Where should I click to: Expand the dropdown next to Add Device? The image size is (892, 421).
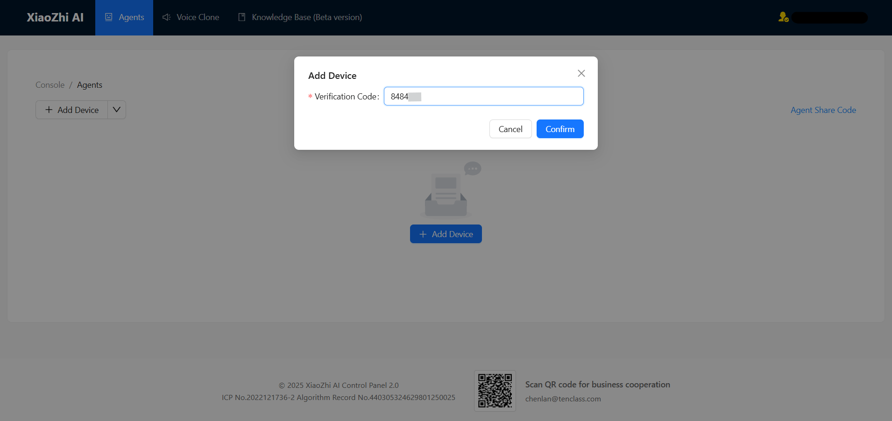pos(116,110)
